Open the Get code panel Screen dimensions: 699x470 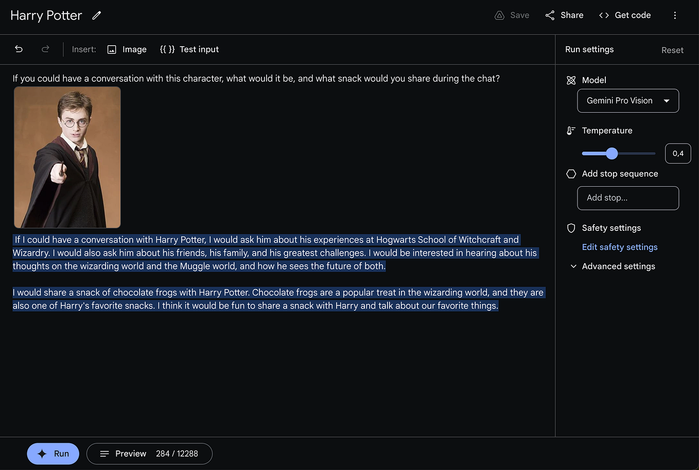[x=624, y=15]
